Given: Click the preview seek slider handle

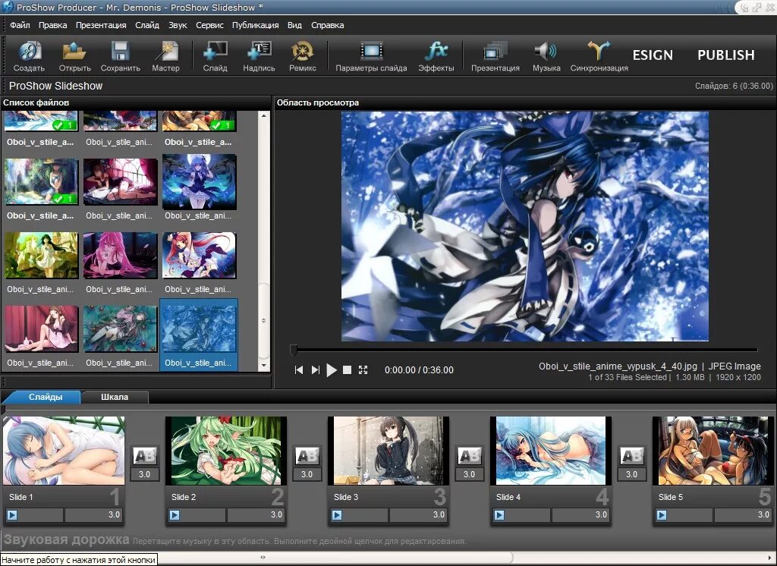Looking at the screenshot, I should (294, 351).
